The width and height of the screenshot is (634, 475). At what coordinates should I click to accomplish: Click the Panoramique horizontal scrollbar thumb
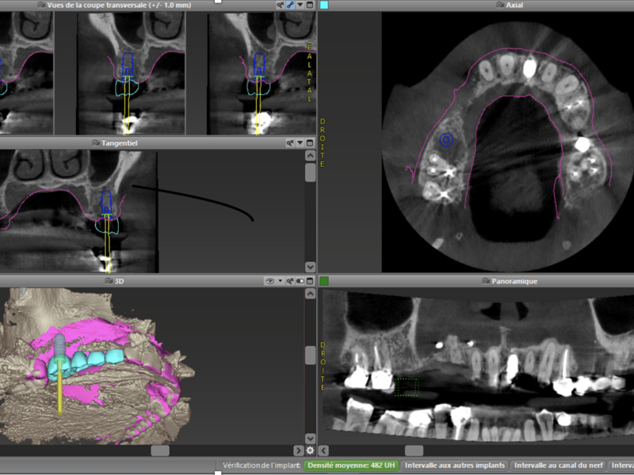[x=414, y=450]
